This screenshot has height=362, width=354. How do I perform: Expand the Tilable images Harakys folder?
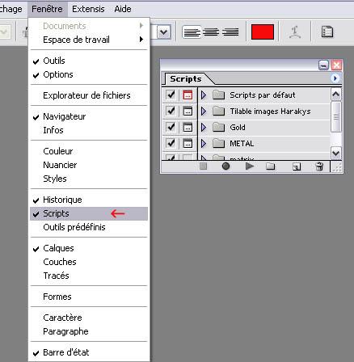(204, 111)
